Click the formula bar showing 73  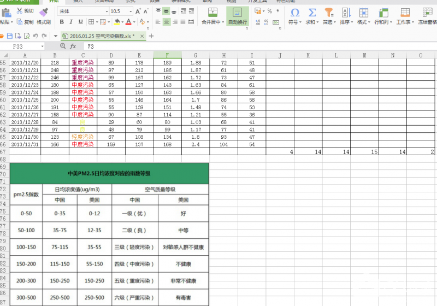(218, 46)
